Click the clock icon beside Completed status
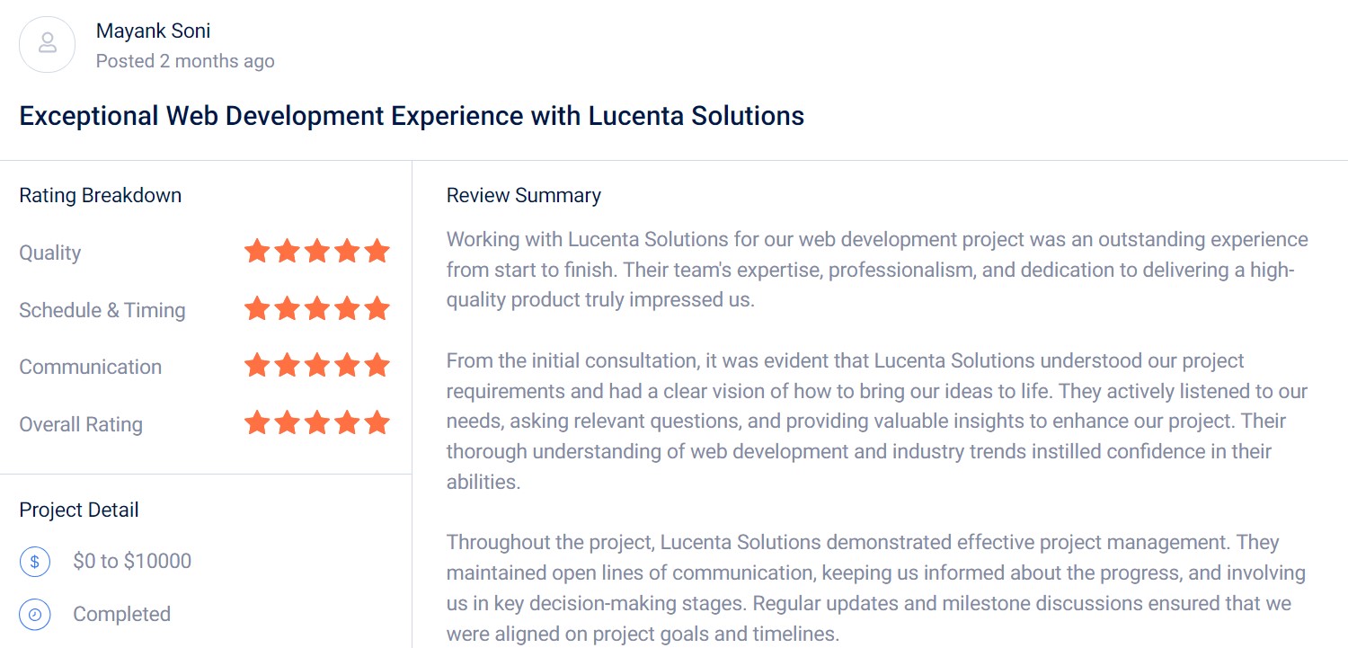The height and width of the screenshot is (648, 1348). click(34, 614)
